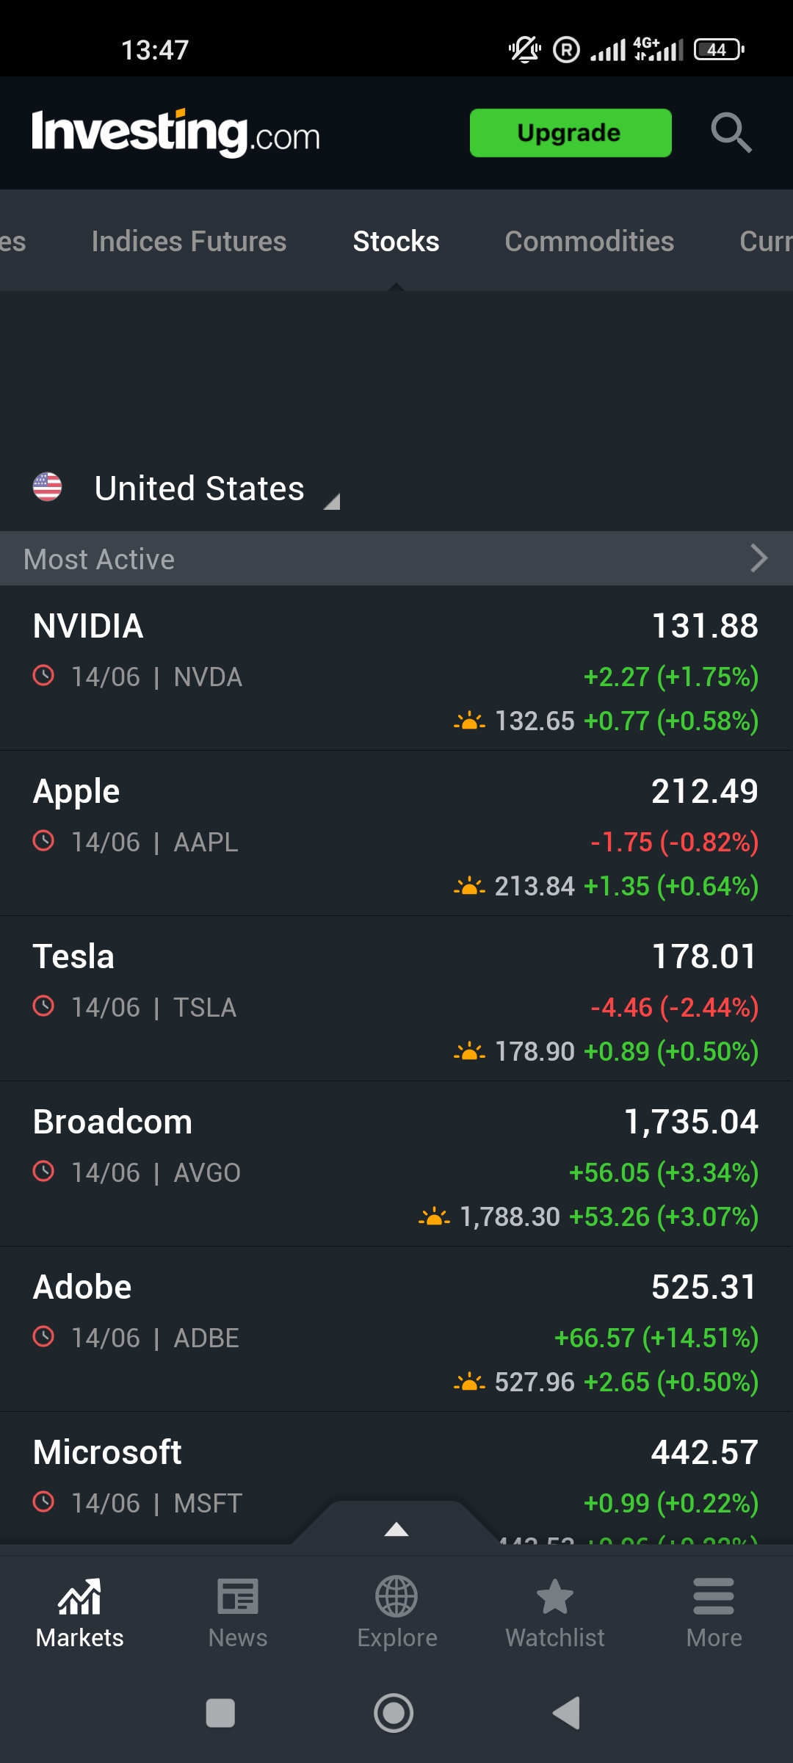Switch to the Indices Futures tab

(x=189, y=242)
